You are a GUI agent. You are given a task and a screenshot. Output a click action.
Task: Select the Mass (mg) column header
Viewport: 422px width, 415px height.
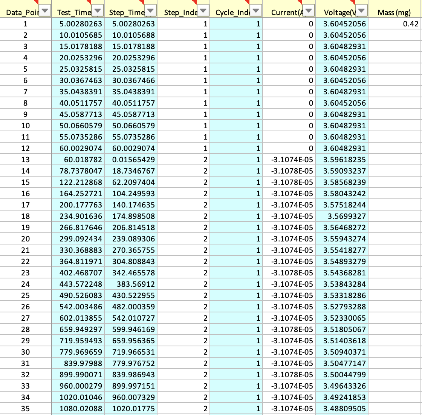394,12
